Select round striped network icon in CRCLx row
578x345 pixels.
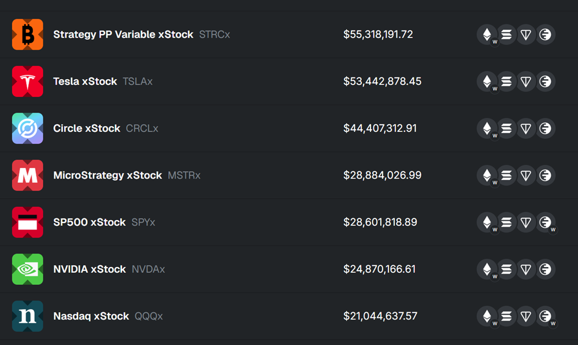[545, 128]
